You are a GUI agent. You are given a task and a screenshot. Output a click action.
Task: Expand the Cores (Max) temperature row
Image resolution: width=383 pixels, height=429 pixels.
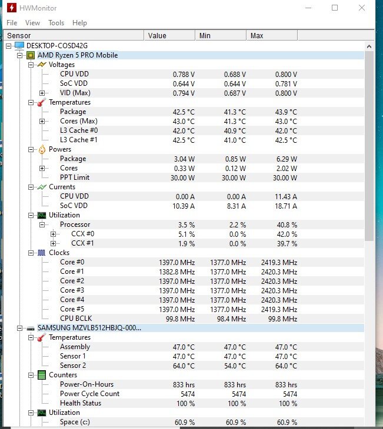point(42,121)
